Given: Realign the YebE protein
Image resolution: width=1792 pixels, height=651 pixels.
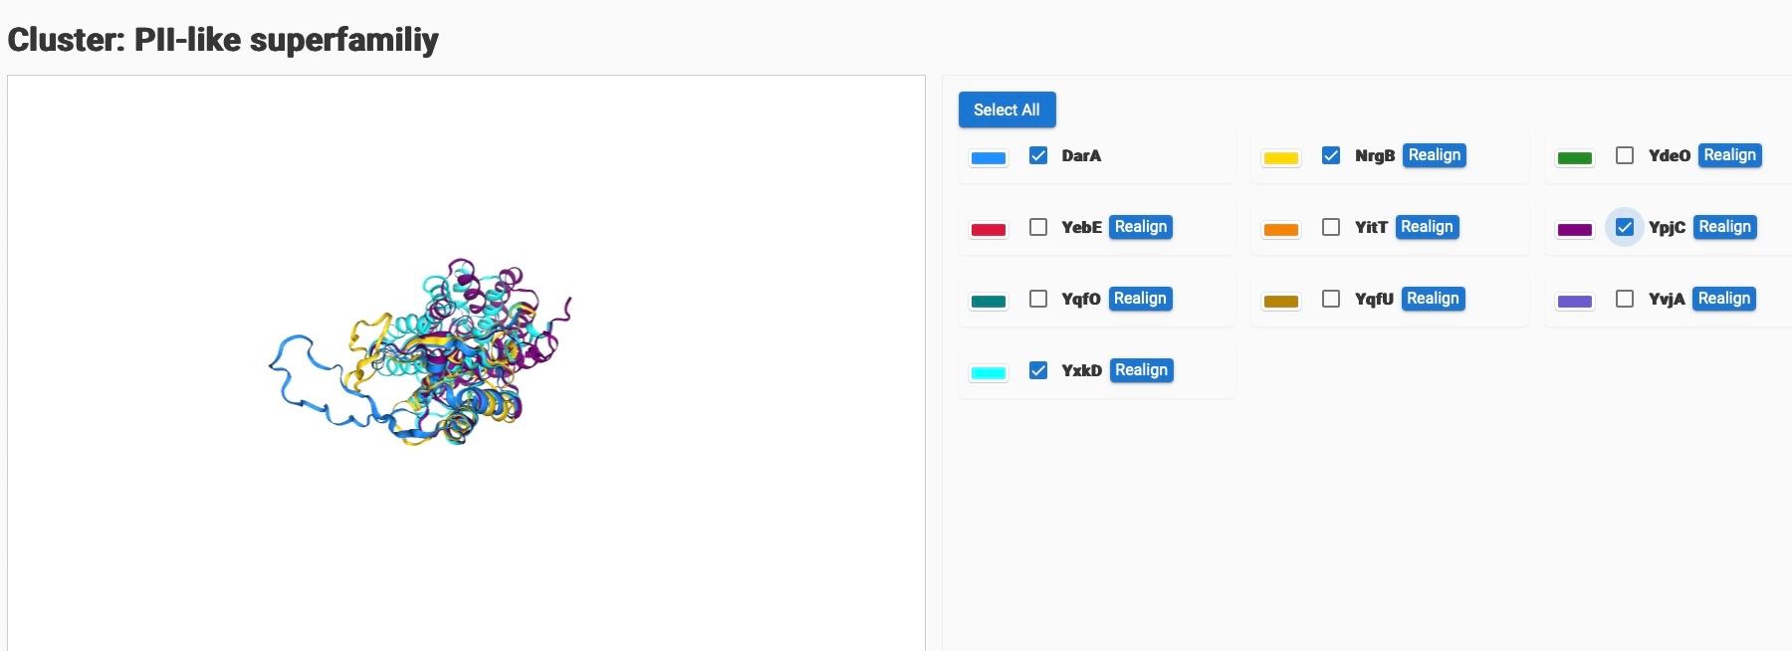Looking at the screenshot, I should click(x=1140, y=227).
